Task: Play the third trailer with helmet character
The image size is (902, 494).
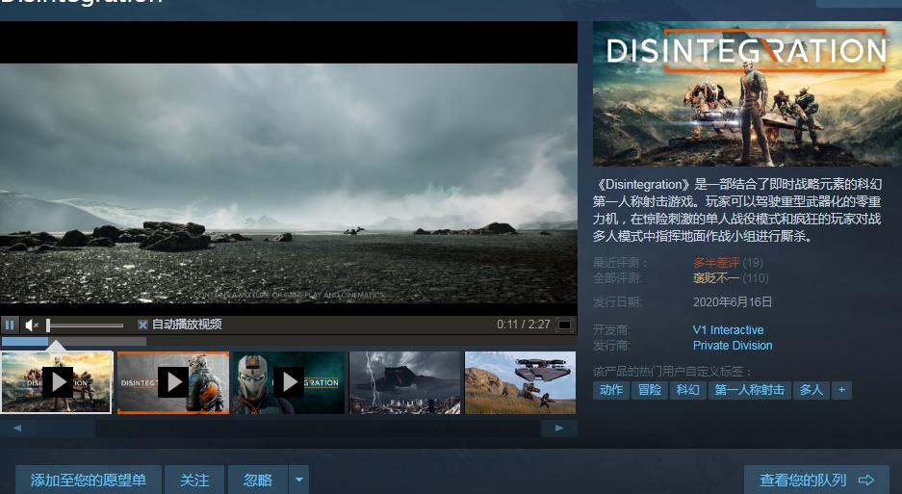Action: [289, 382]
